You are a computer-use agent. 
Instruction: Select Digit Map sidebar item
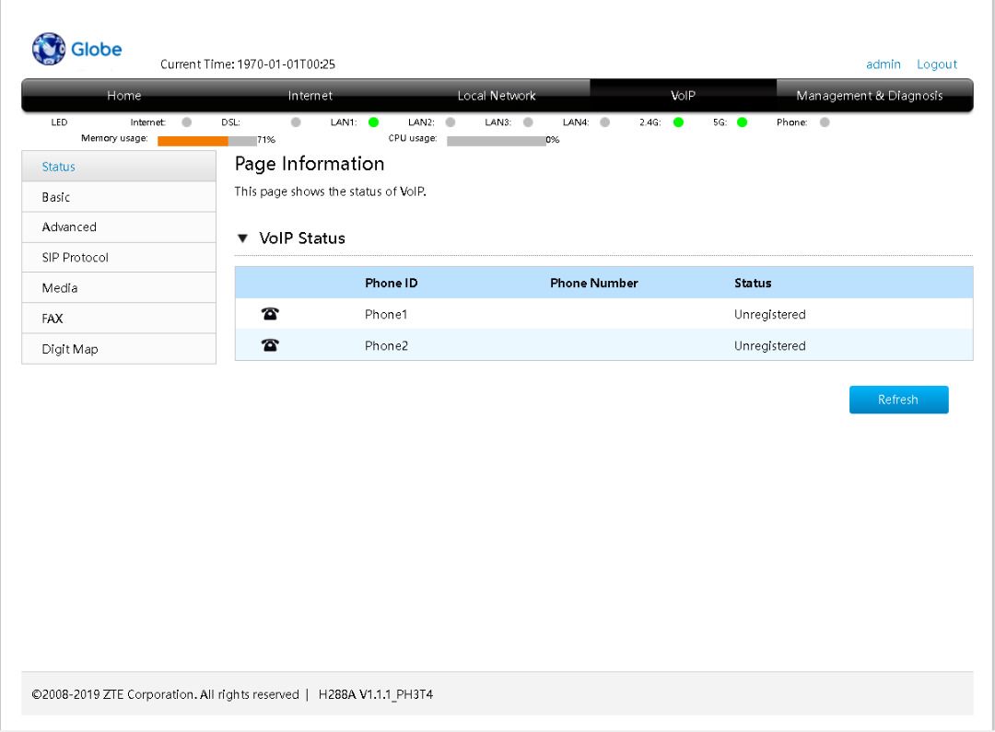click(x=70, y=349)
